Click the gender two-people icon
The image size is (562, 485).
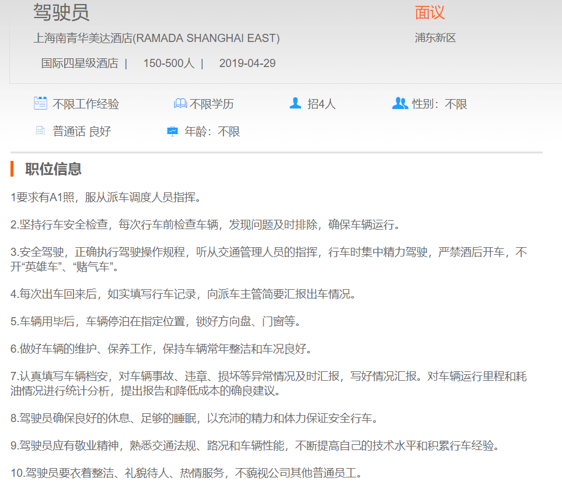click(x=400, y=104)
